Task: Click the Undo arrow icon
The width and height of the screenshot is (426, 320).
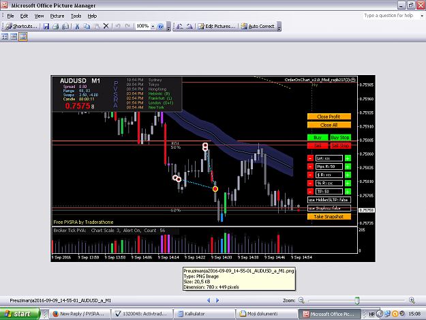Action: pyautogui.click(x=118, y=26)
